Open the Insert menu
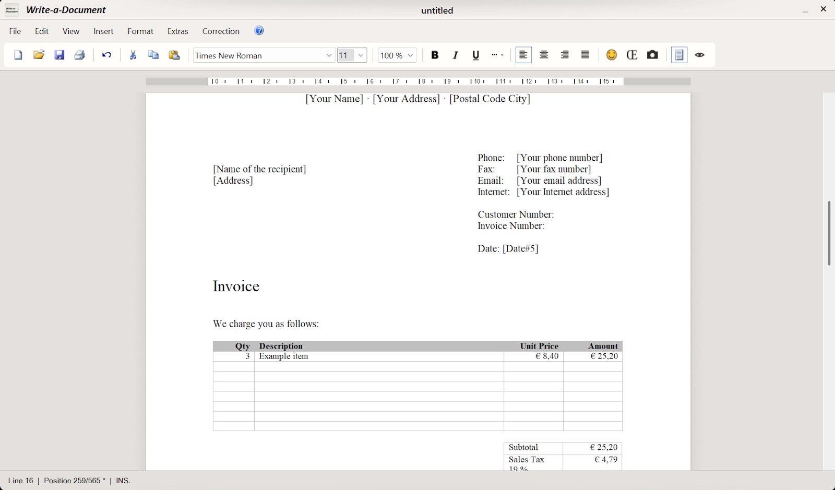 (x=103, y=31)
